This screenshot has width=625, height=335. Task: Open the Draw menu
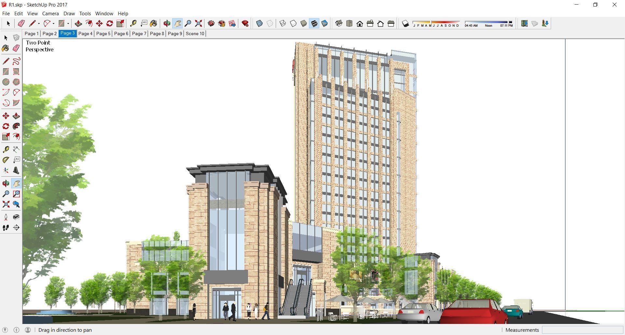(x=69, y=13)
